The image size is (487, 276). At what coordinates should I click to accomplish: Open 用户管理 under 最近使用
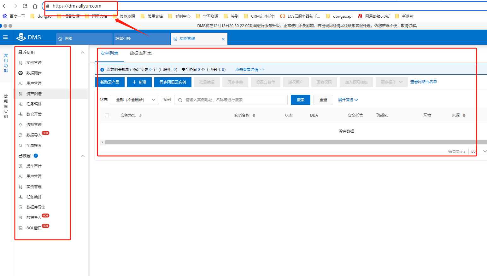(x=34, y=83)
